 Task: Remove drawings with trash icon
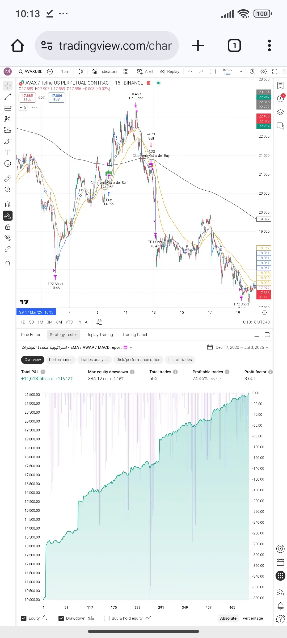coord(8,264)
